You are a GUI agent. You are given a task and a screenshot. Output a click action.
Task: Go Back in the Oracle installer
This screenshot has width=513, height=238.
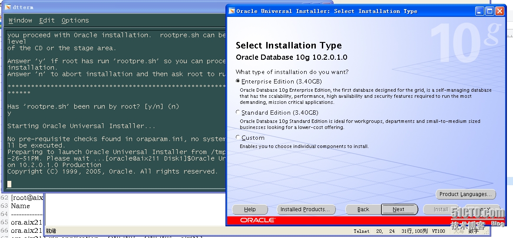363,209
